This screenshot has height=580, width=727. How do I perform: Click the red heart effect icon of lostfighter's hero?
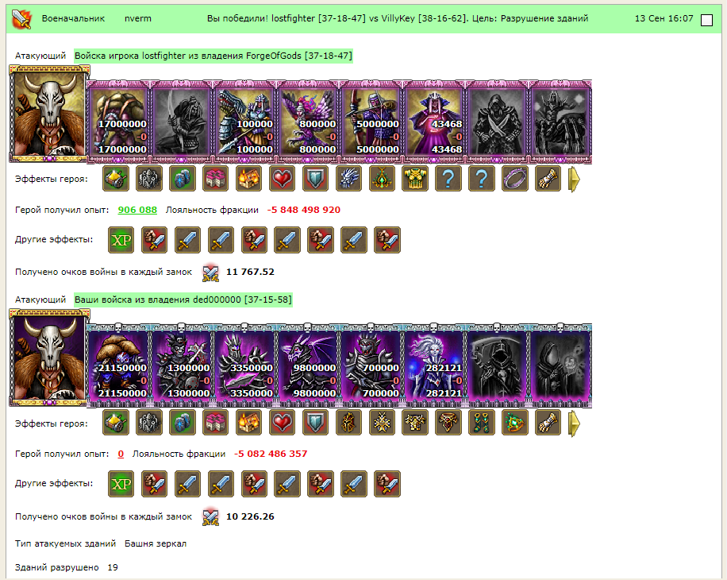coord(282,179)
